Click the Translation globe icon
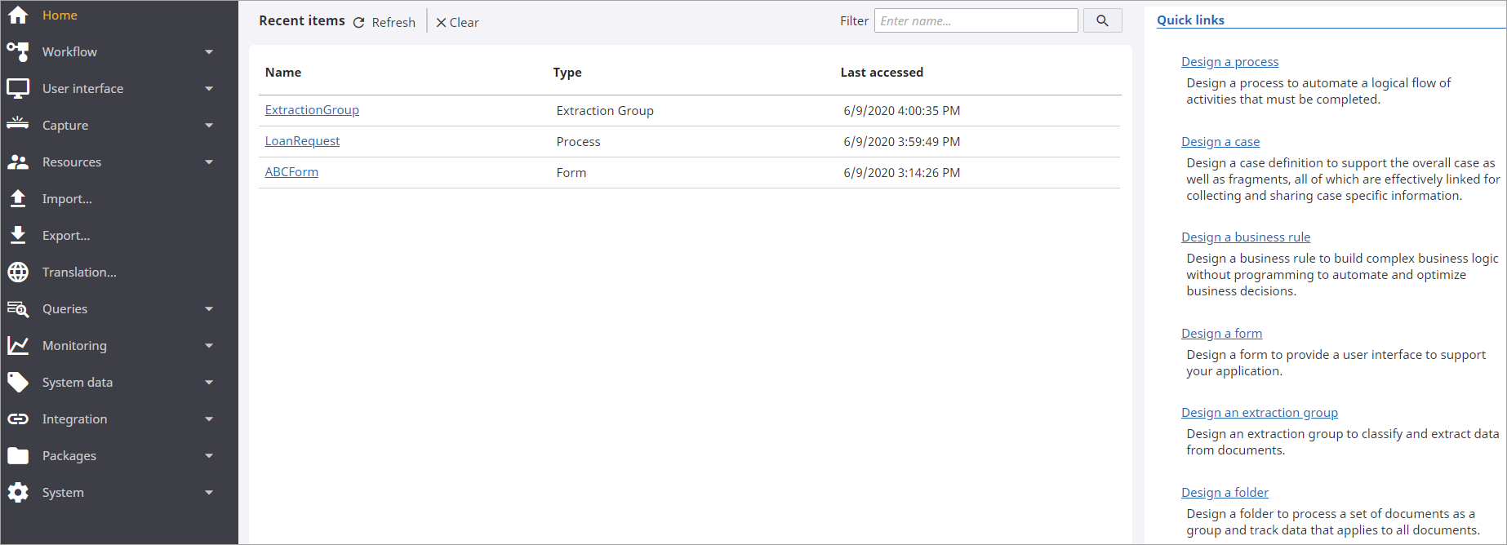Image resolution: width=1507 pixels, height=545 pixels. click(x=18, y=272)
